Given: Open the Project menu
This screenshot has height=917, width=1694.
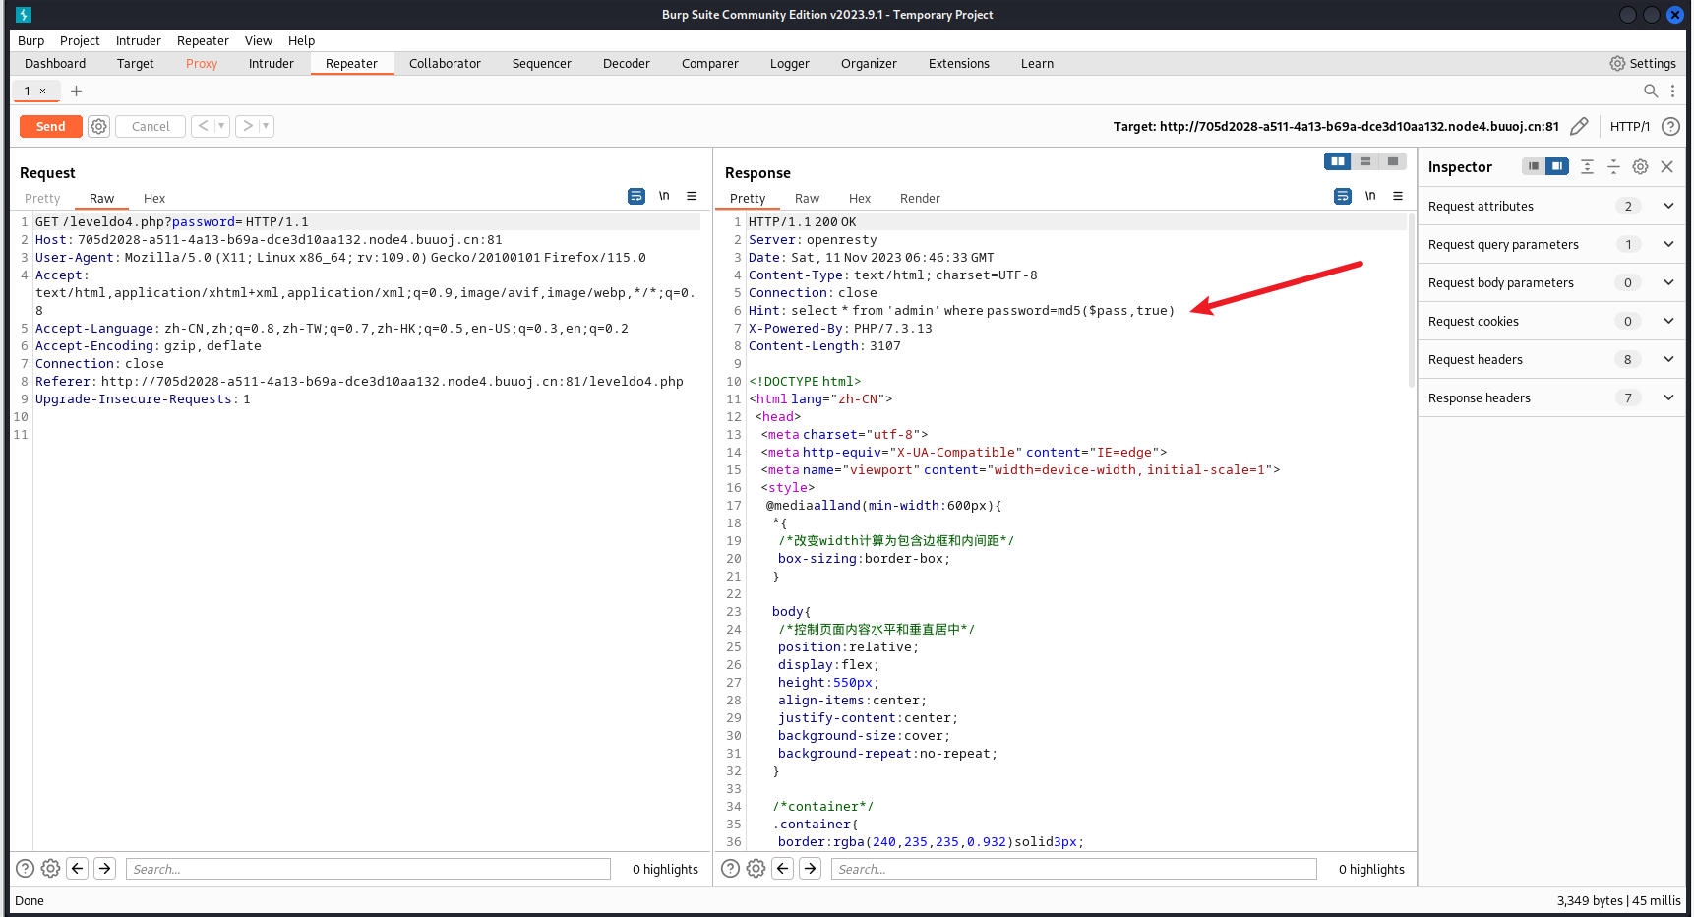Looking at the screenshot, I should (x=80, y=40).
